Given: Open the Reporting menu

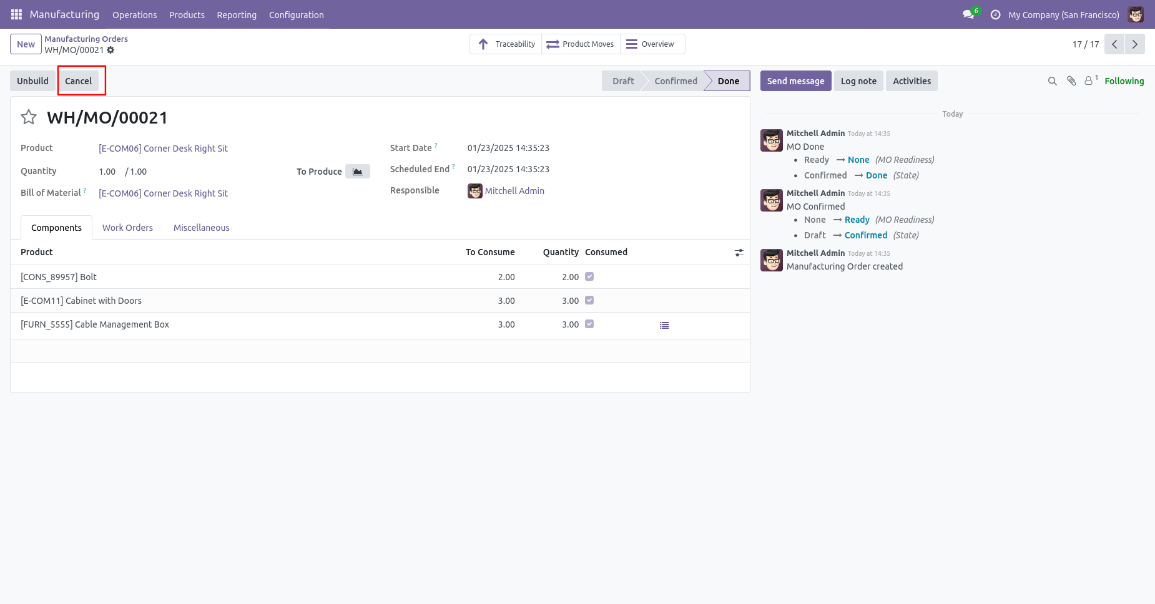Looking at the screenshot, I should [237, 14].
